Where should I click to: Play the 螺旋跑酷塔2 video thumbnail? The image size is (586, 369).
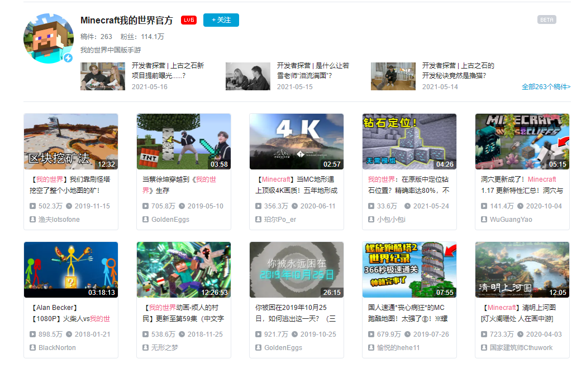(x=409, y=270)
